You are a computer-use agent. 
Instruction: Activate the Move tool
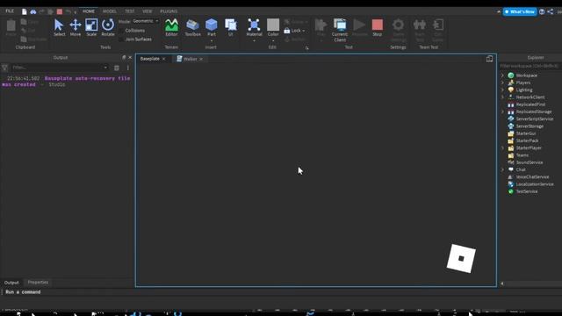[76, 27]
